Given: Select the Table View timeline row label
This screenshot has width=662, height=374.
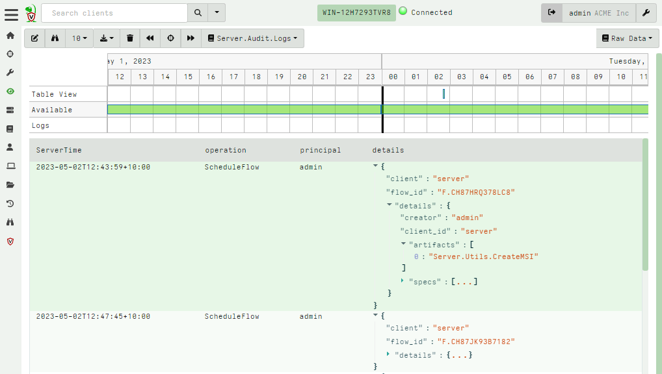Looking at the screenshot, I should coord(54,94).
